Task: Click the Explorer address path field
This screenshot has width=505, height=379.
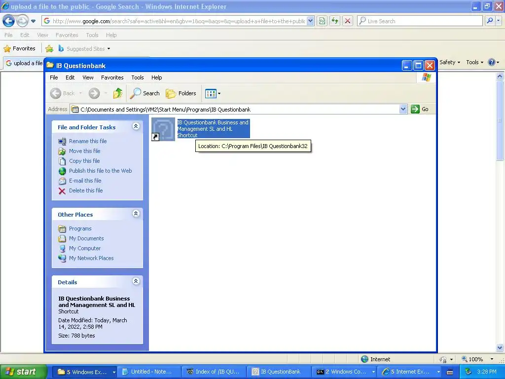Action: coord(235,109)
